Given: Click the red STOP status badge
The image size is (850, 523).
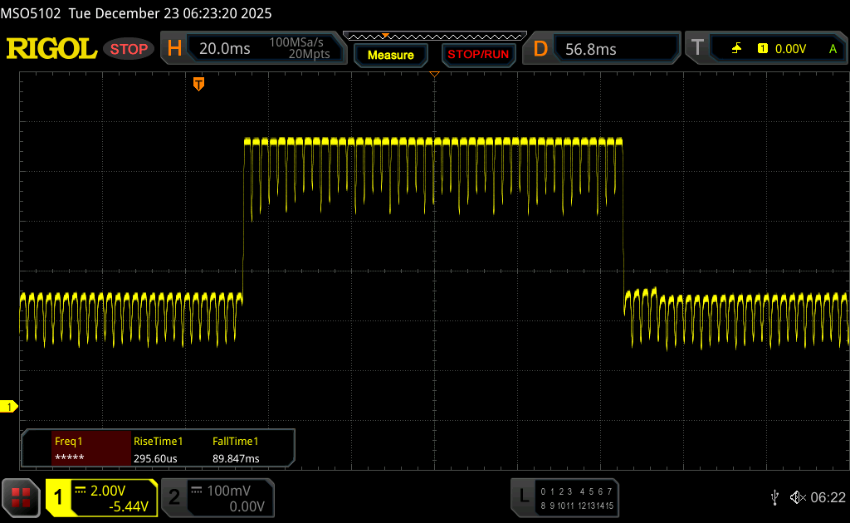Looking at the screenshot, I should pos(129,49).
